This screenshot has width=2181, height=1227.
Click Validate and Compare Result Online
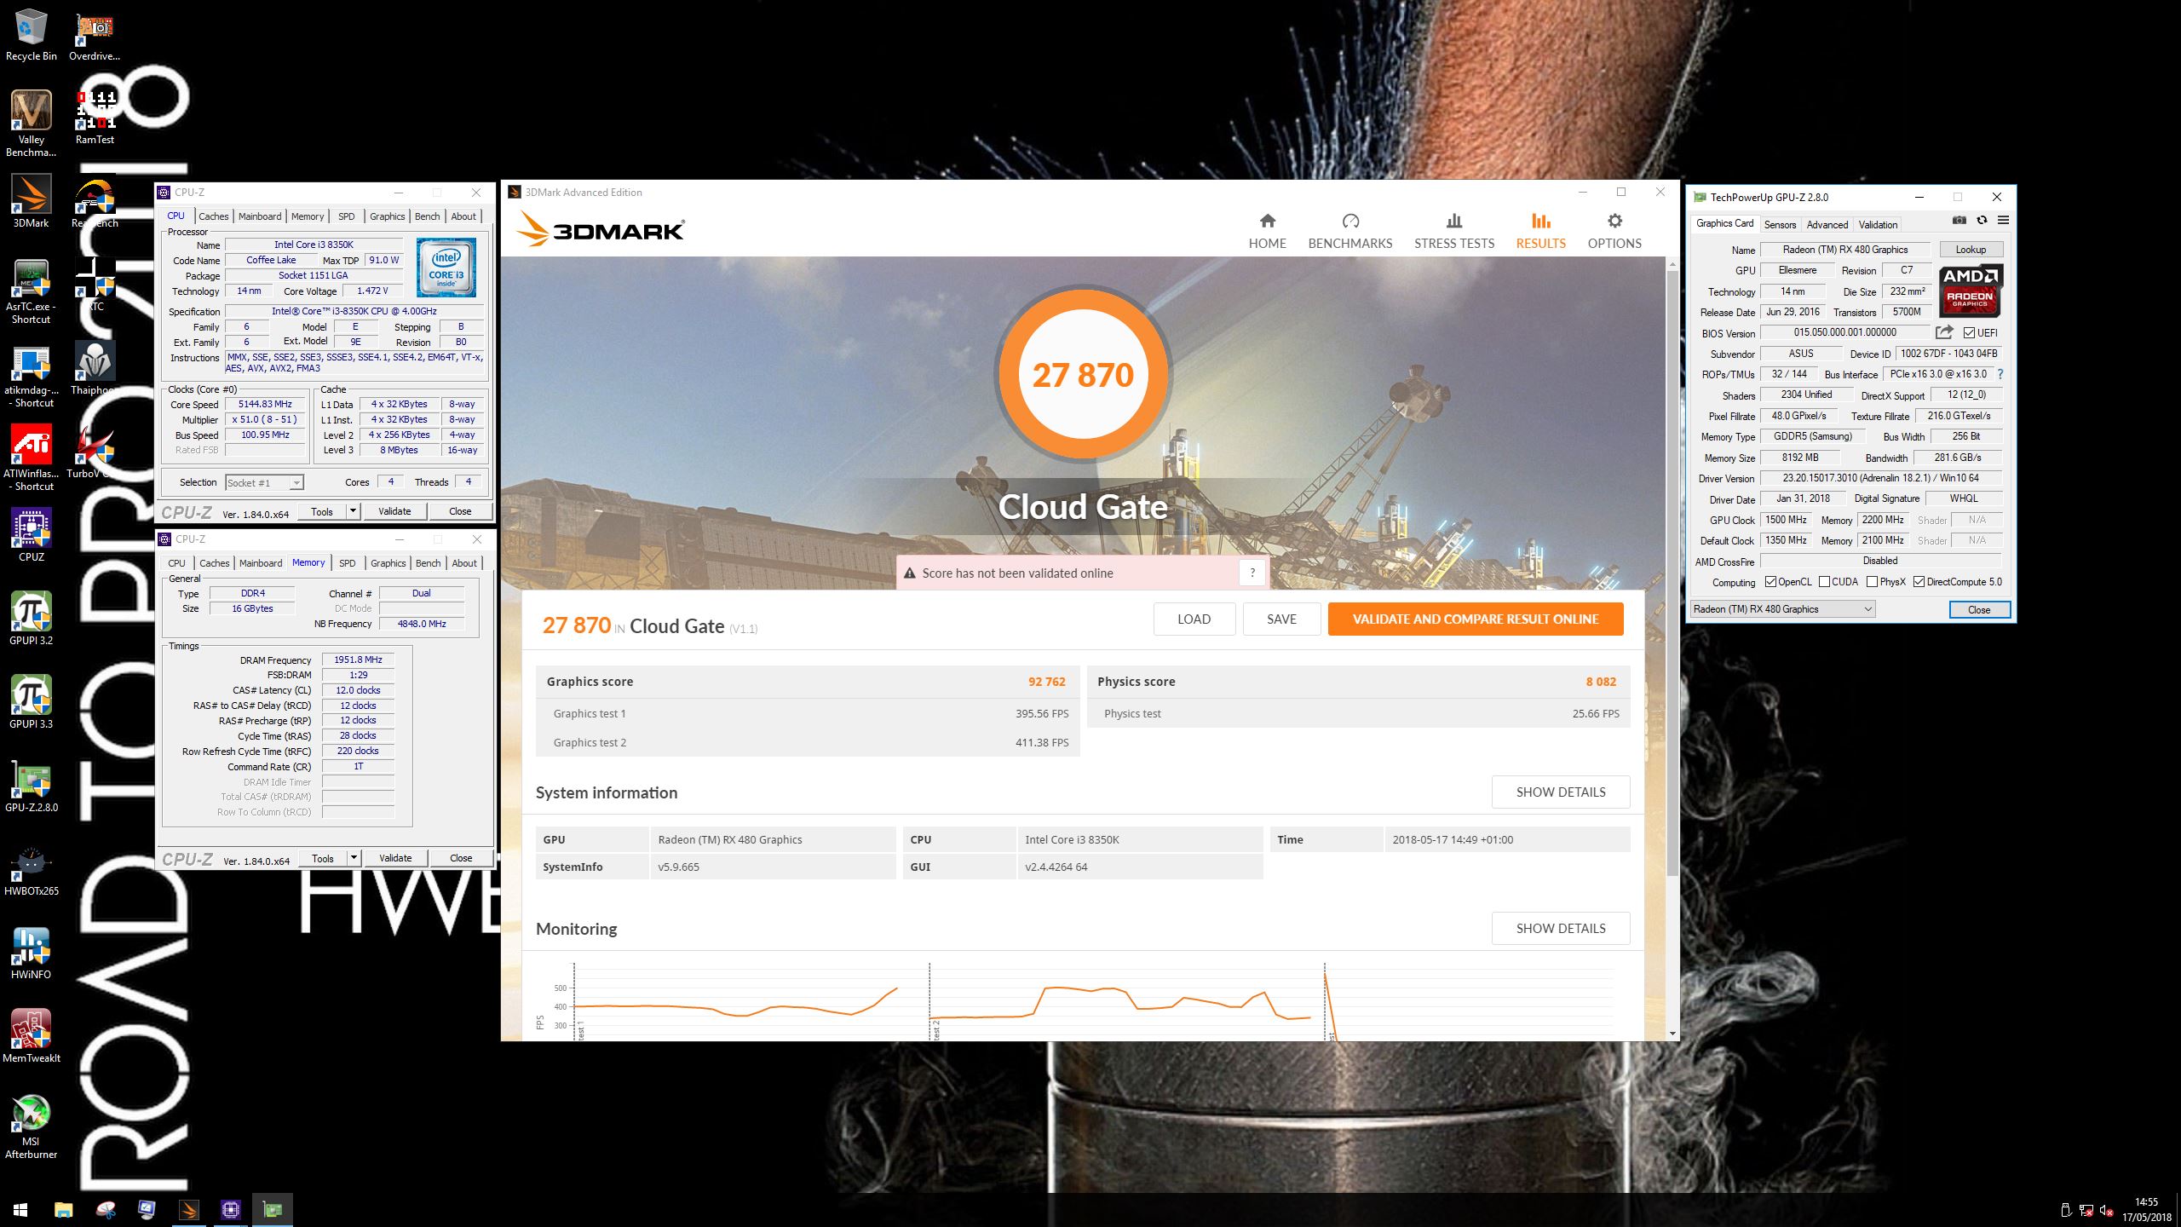(x=1476, y=619)
